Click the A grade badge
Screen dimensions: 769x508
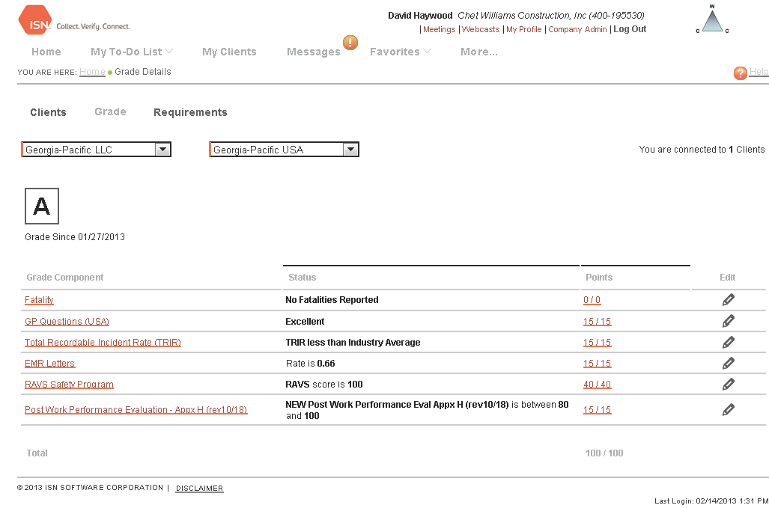point(42,206)
